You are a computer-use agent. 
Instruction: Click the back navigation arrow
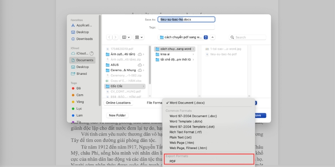(109, 37)
